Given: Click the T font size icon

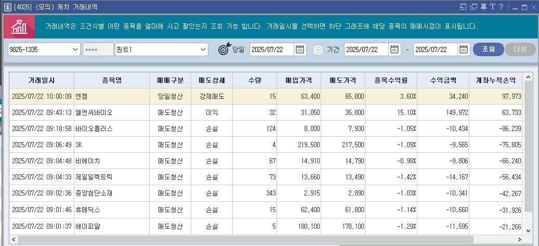Looking at the screenshot, I should 492,7.
